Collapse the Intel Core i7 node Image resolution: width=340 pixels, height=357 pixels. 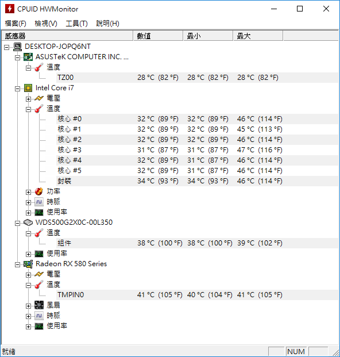17,89
